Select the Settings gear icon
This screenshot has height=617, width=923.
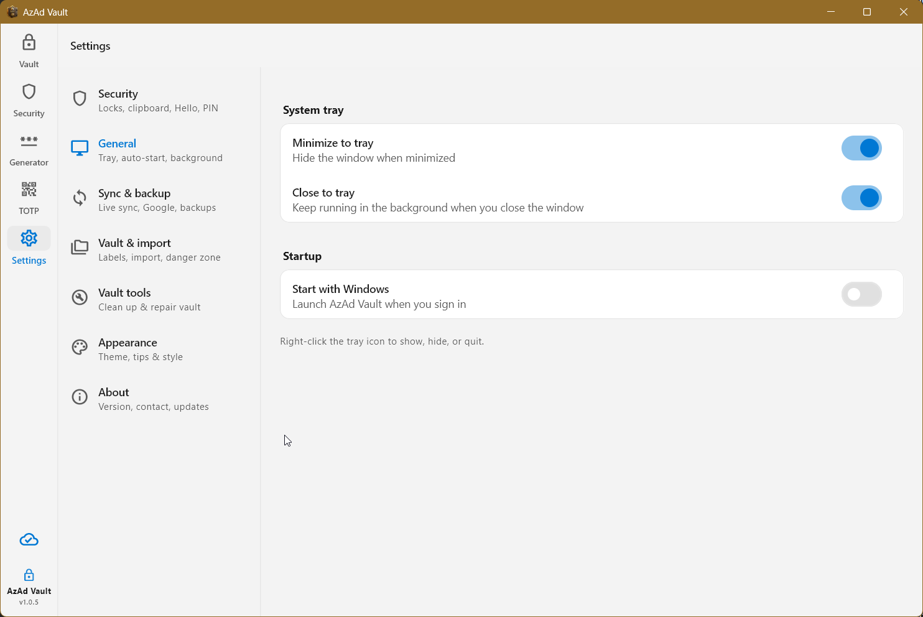click(x=29, y=238)
